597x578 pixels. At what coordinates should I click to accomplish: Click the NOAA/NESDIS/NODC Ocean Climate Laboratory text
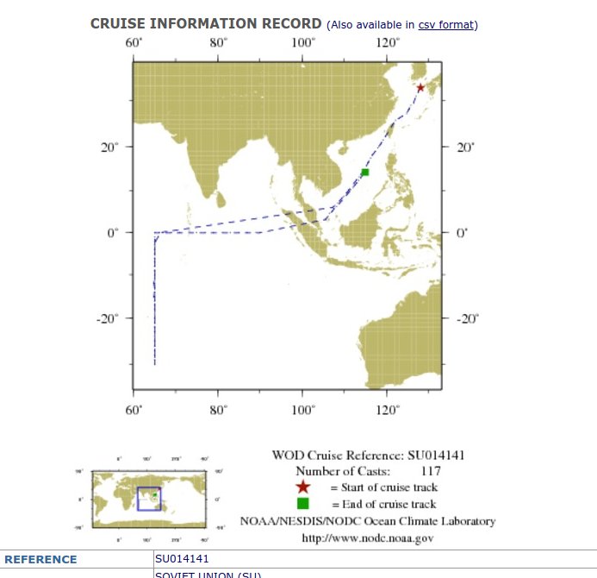click(368, 521)
